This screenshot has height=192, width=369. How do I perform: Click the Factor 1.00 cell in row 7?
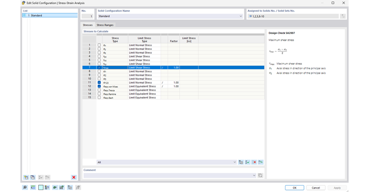pos(174,67)
